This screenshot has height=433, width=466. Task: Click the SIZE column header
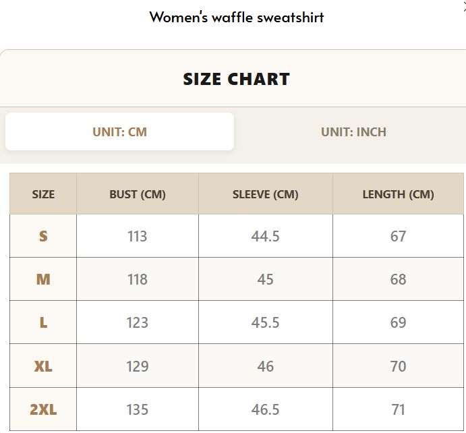point(43,194)
